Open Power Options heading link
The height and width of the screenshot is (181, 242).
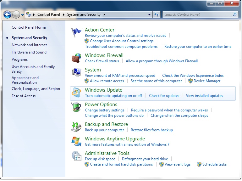click(101, 105)
